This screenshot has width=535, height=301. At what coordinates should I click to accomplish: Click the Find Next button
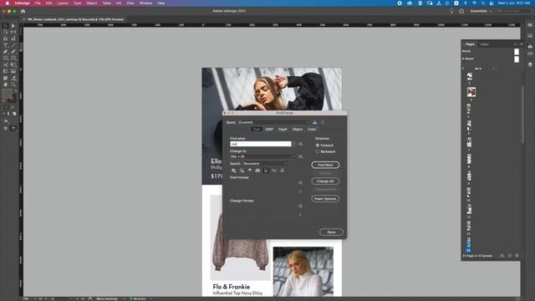(325, 165)
